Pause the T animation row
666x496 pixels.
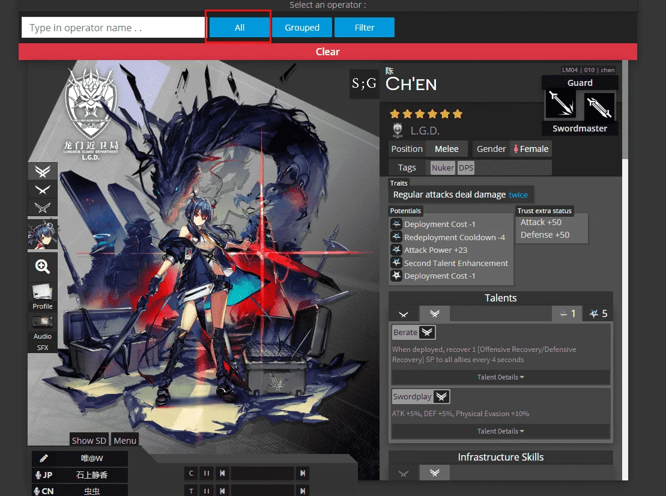pos(207,491)
